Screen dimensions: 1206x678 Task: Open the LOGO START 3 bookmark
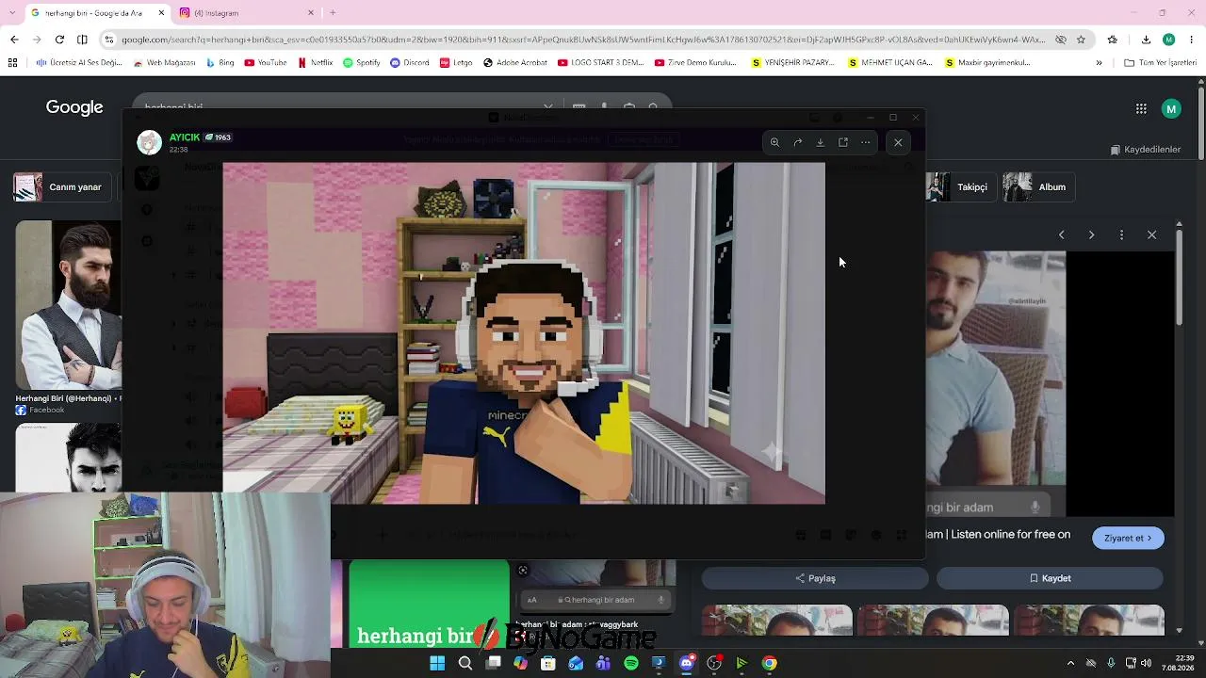click(601, 63)
